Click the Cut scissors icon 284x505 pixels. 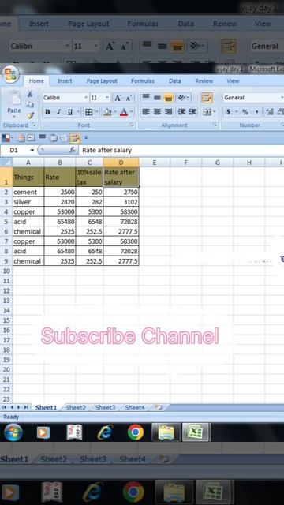[x=30, y=94]
